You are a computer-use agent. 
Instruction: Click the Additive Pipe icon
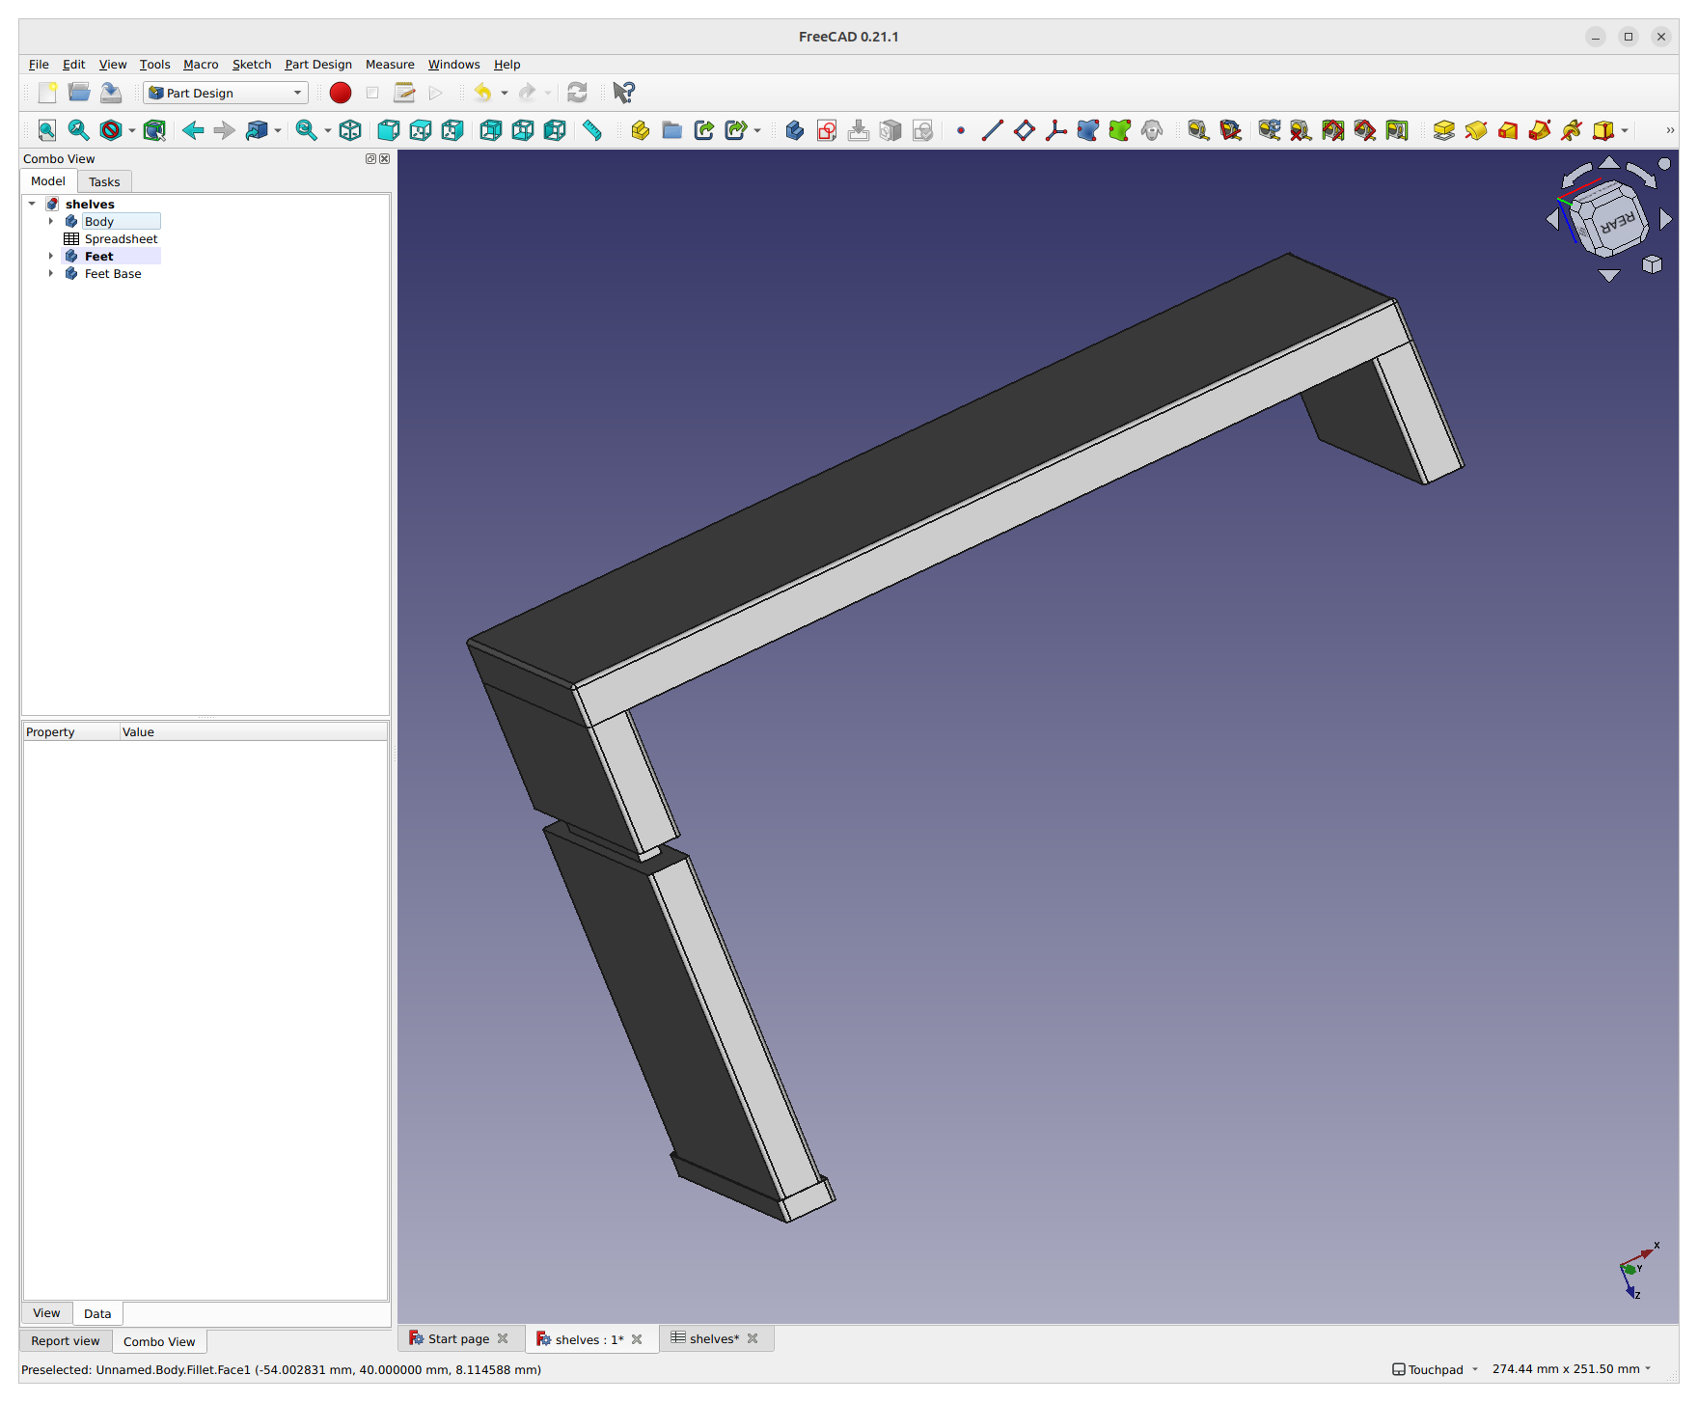click(1540, 130)
